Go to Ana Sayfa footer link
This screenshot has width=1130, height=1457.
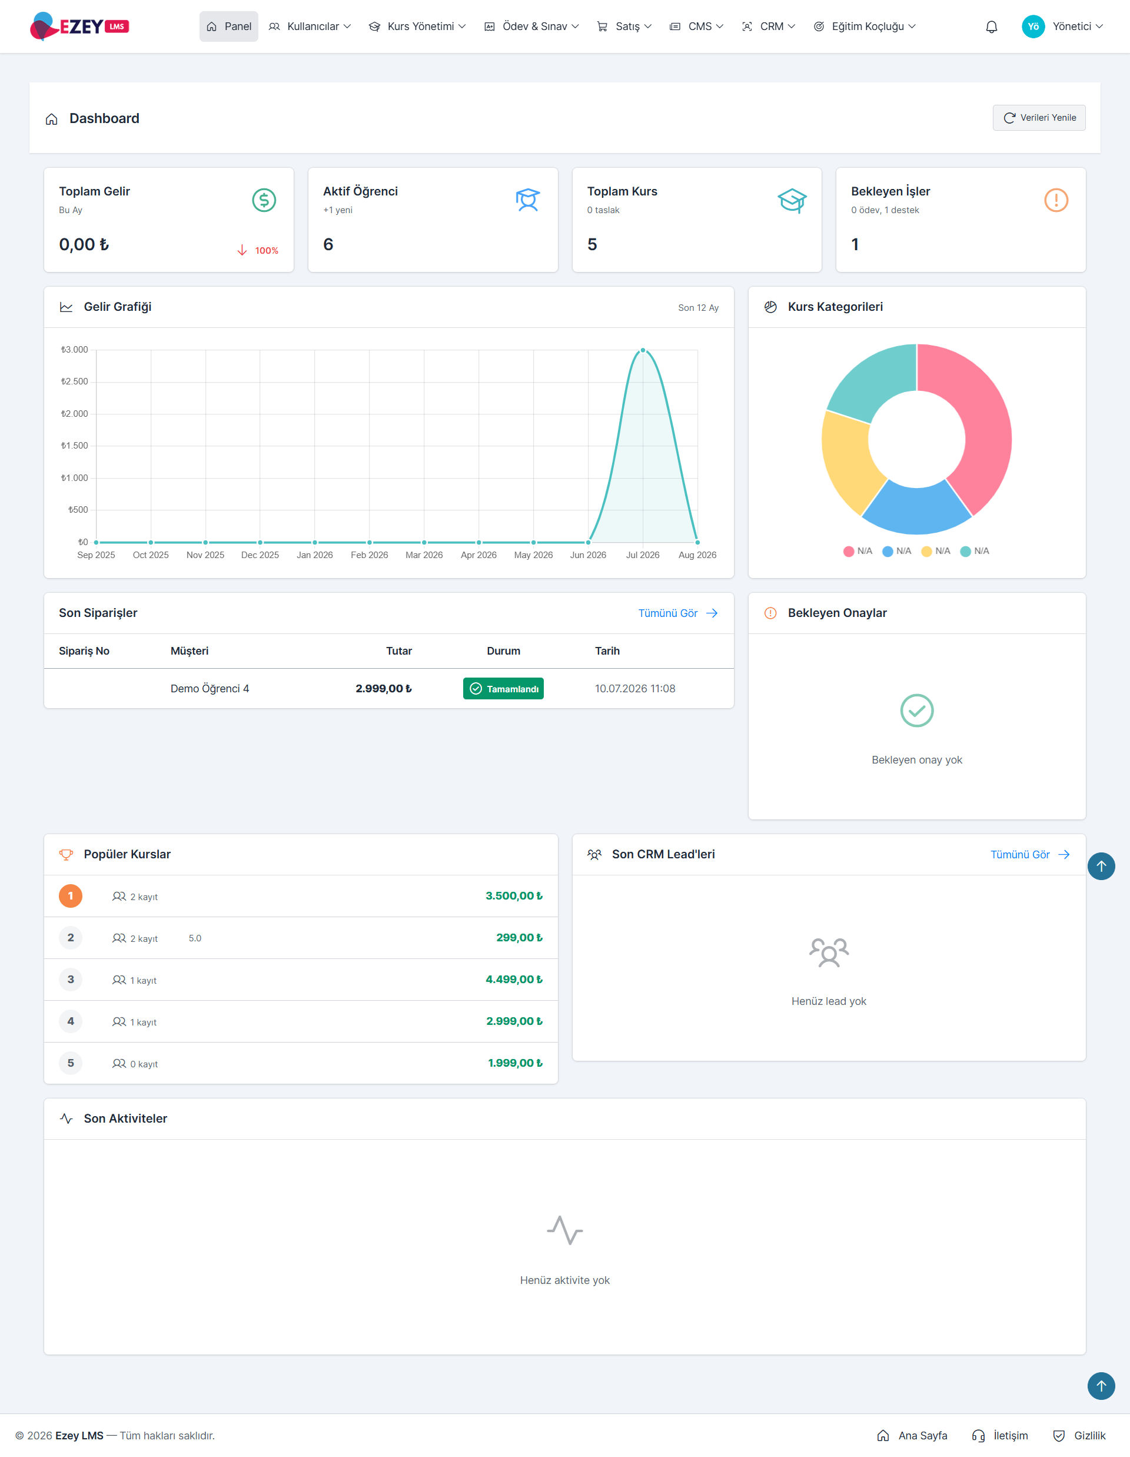912,1436
